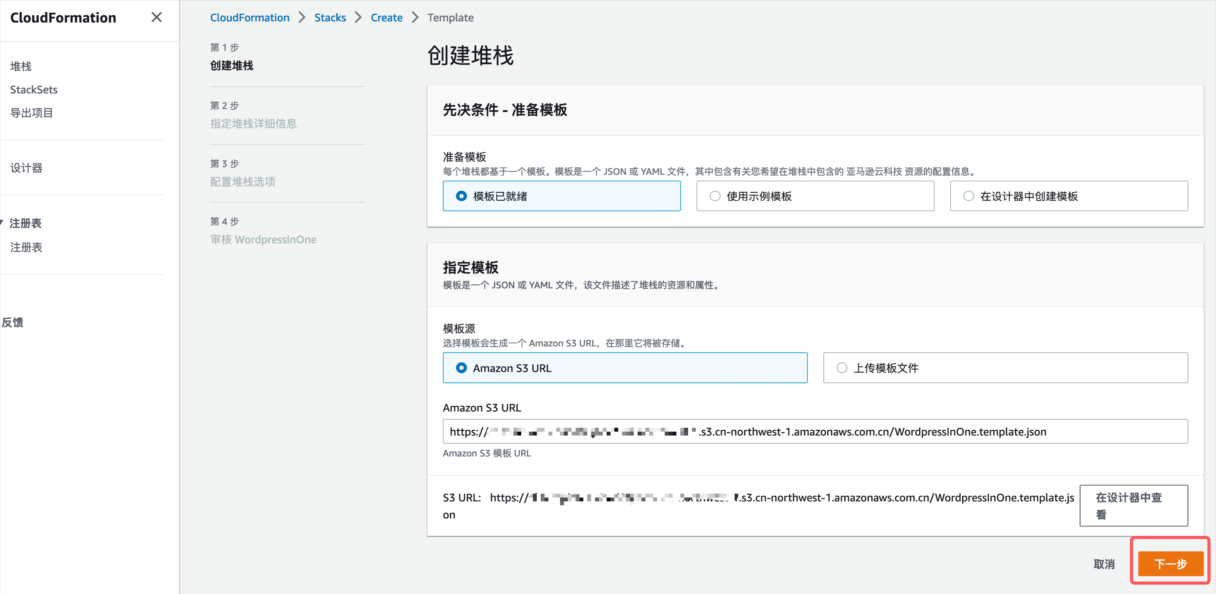Open the 注册表 sub-item link
The image size is (1216, 594).
coord(26,248)
